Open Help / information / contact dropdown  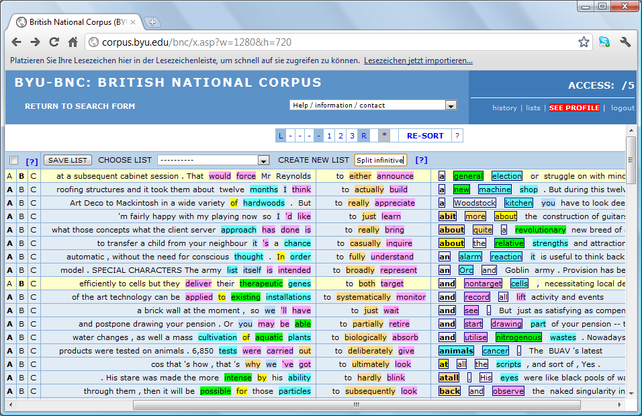pos(373,106)
